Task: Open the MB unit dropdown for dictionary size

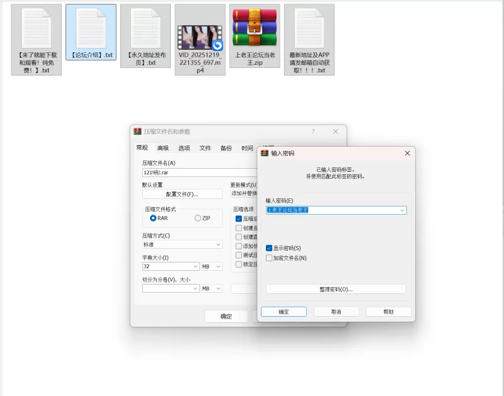Action: pyautogui.click(x=212, y=266)
